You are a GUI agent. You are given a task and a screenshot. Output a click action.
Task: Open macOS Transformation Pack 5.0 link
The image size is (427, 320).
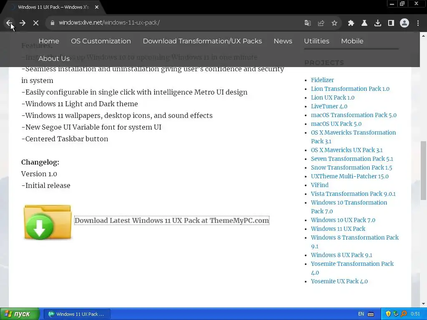pyautogui.click(x=354, y=115)
